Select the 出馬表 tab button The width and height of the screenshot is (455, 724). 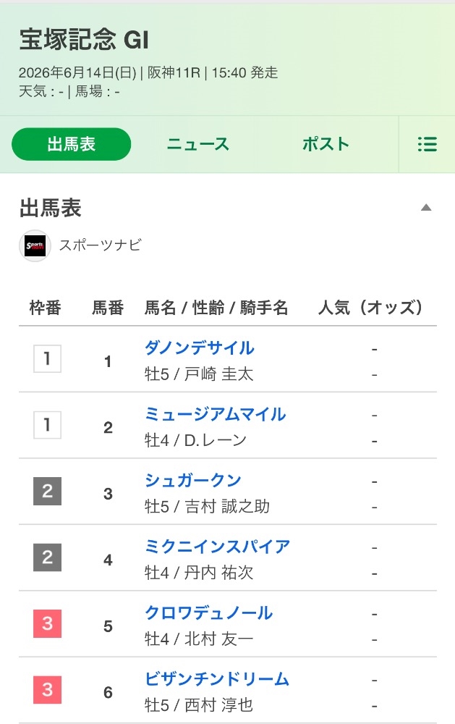point(71,144)
